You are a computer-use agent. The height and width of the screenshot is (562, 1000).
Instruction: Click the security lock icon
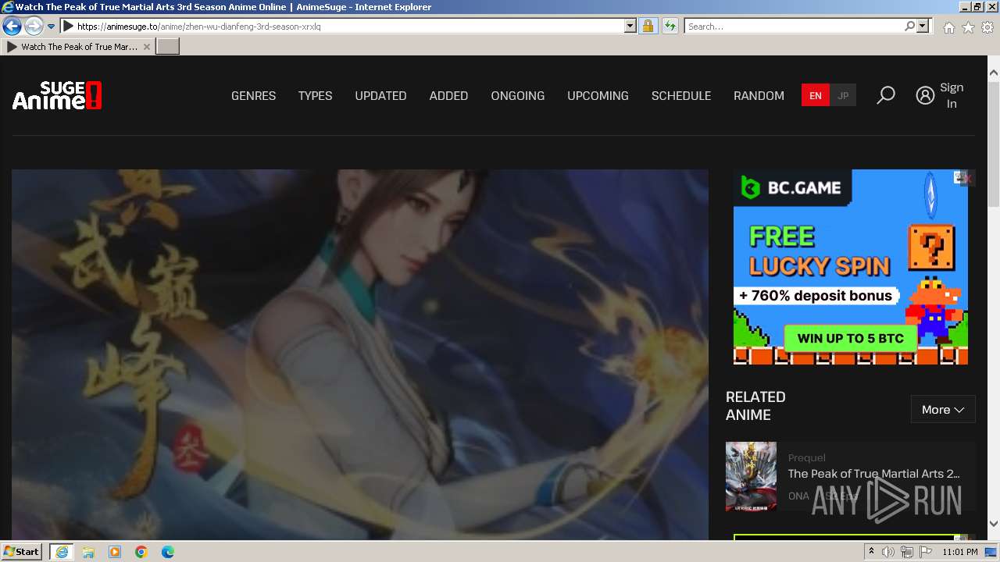[648, 27]
